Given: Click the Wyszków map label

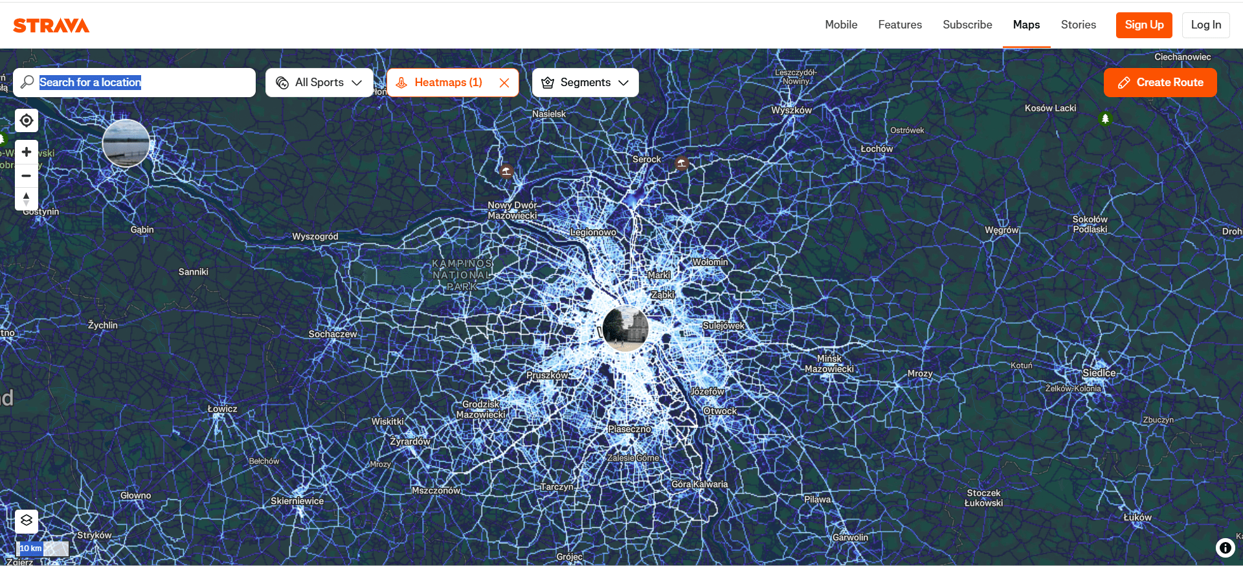Looking at the screenshot, I should [791, 110].
